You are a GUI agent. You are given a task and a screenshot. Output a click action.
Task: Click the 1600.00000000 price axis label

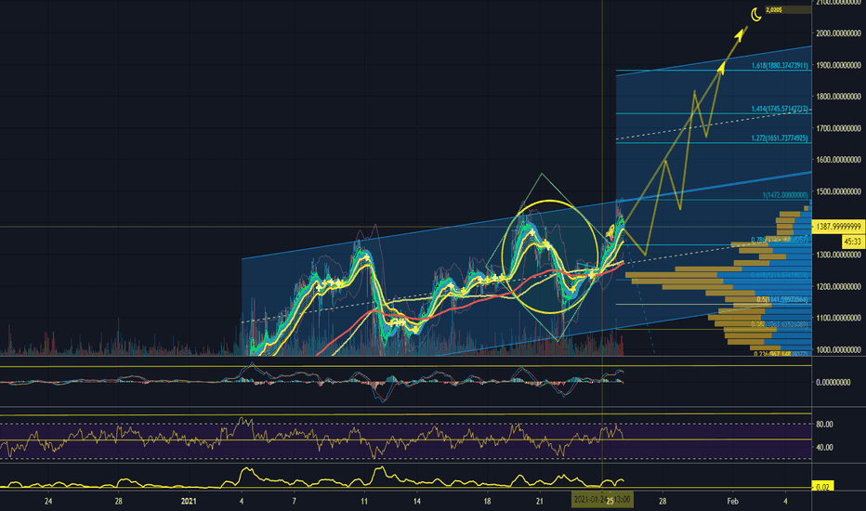838,160
